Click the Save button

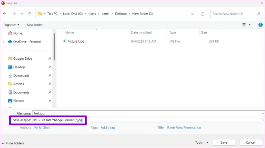(x=224, y=142)
